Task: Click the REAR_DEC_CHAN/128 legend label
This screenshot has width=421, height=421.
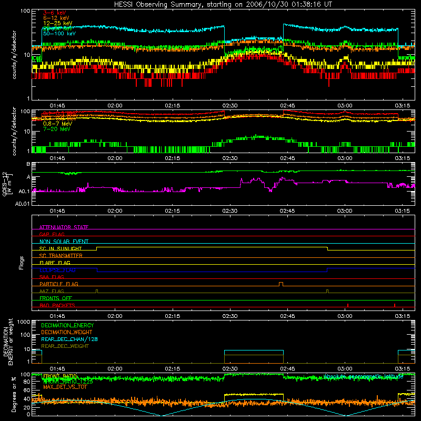Action: (x=69, y=339)
